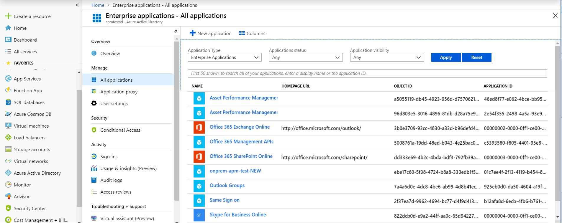Sort by NAME column header
562x223 pixels.
[x=197, y=86]
